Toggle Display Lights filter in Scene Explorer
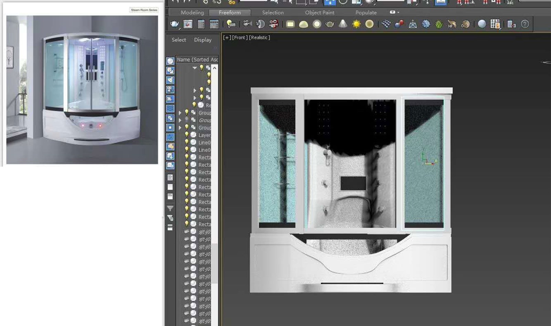Screen dimensions: 551x326 click(170, 80)
